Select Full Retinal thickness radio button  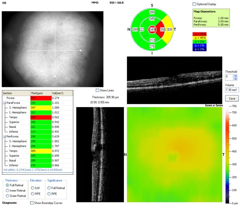coord(7,185)
